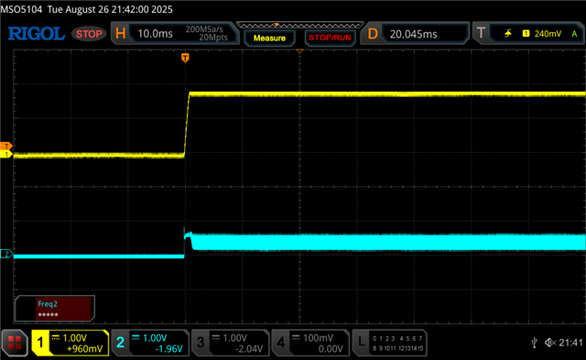Click the orange trigger level marker on left edge
586x360 pixels.
pyautogui.click(x=6, y=147)
